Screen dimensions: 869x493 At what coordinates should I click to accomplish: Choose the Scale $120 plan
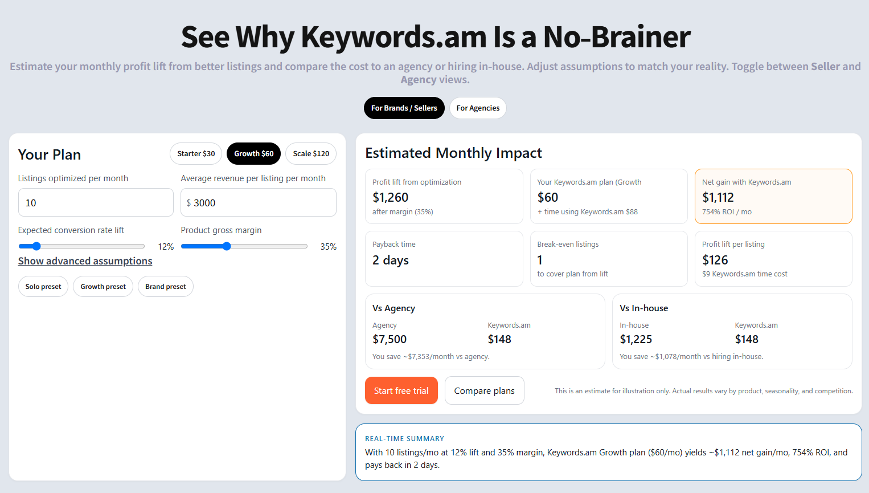pos(311,154)
